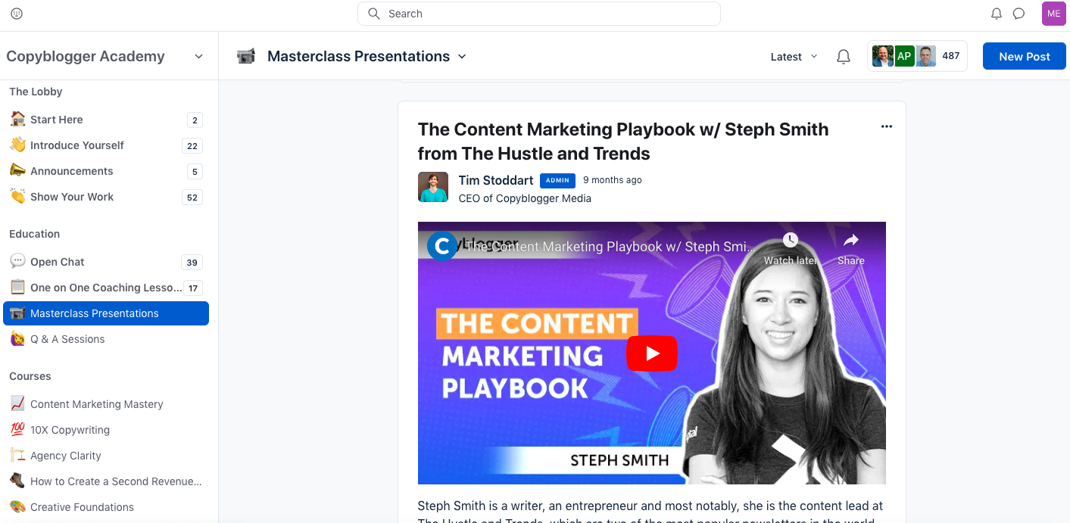The height and width of the screenshot is (523, 1070).
Task: Open One on One Coaching Lessons space
Action: (106, 288)
